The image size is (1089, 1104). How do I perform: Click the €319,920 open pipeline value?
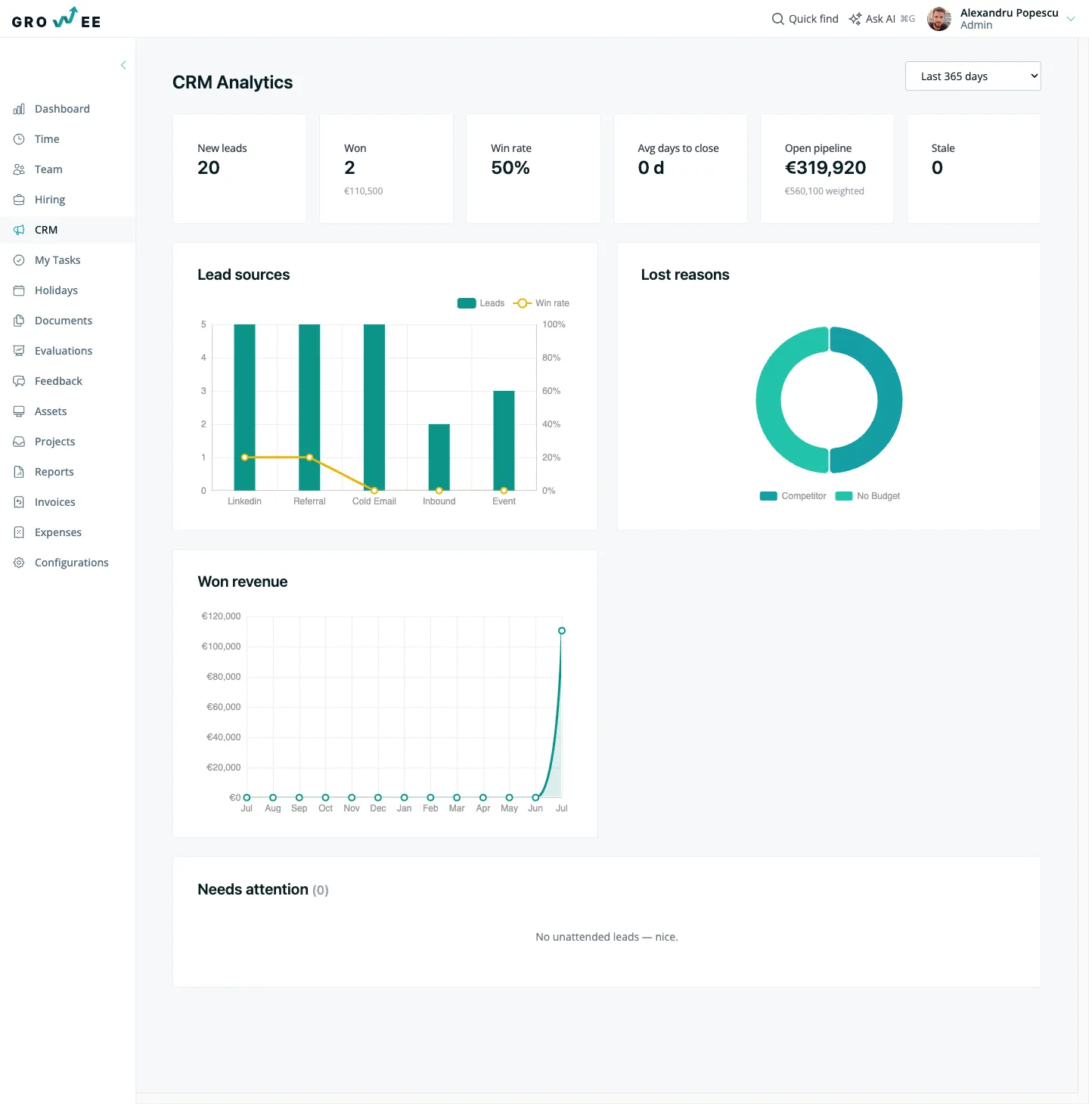(825, 168)
